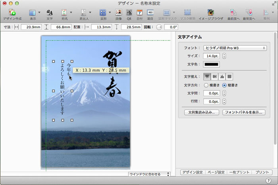Select the 縦書き vertical writing radio button
Image resolution: width=278 pixels, height=185 pixels.
[x=224, y=85]
